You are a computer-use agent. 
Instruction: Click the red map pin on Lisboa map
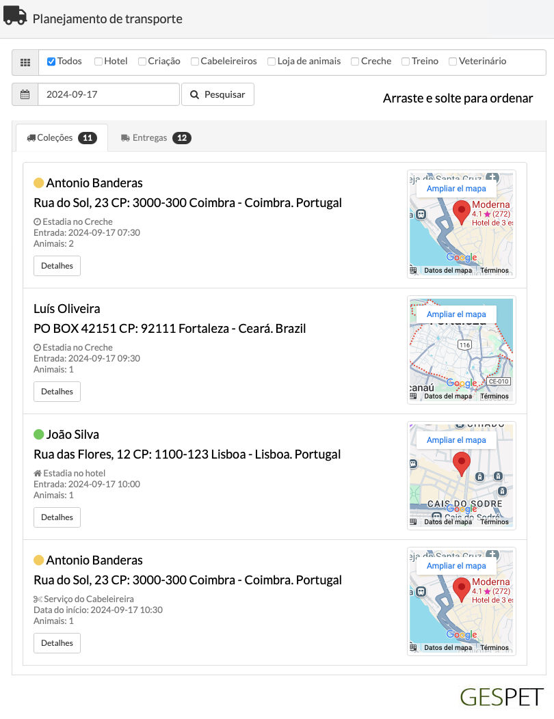pos(461,464)
